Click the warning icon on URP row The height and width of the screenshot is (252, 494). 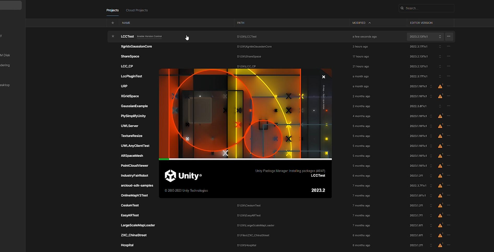(440, 86)
